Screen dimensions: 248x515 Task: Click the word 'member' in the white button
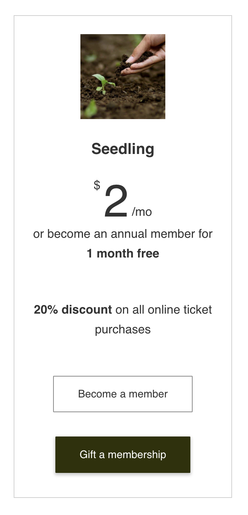point(148,394)
